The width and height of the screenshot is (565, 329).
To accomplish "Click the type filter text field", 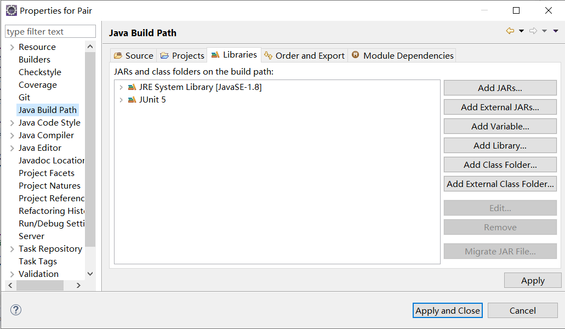I will click(x=50, y=32).
